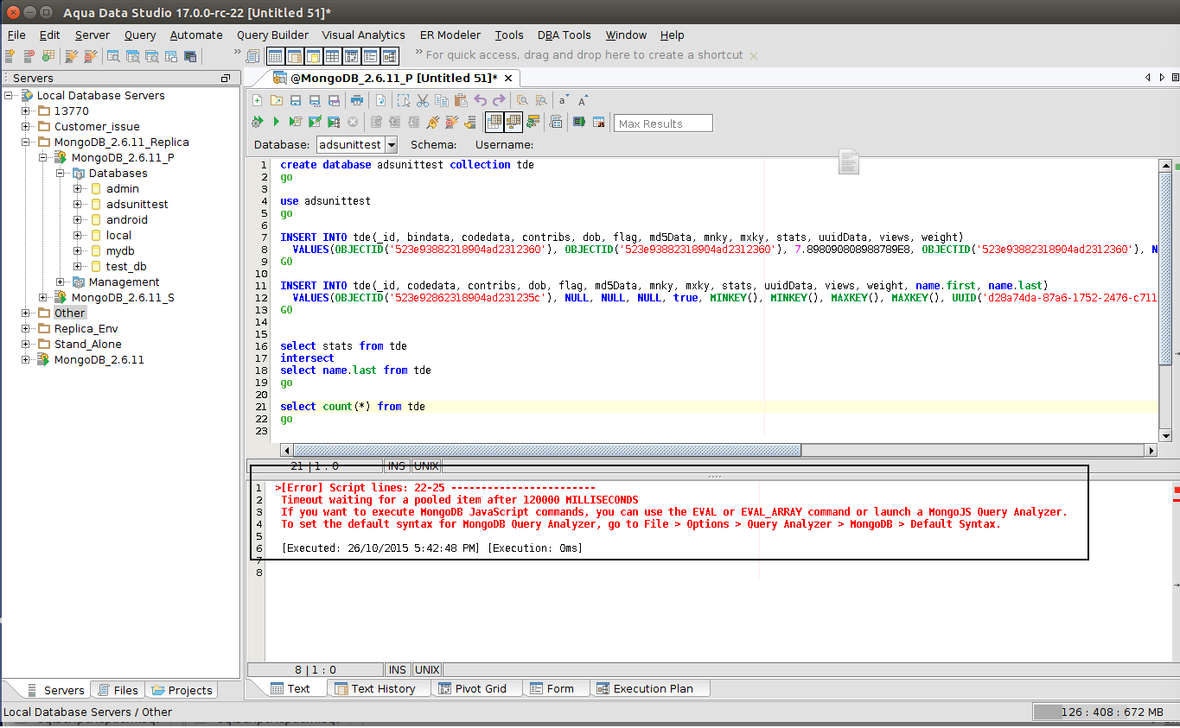This screenshot has height=728, width=1180.
Task: Toggle UNIX line ending in editor status bar
Action: pos(426,465)
